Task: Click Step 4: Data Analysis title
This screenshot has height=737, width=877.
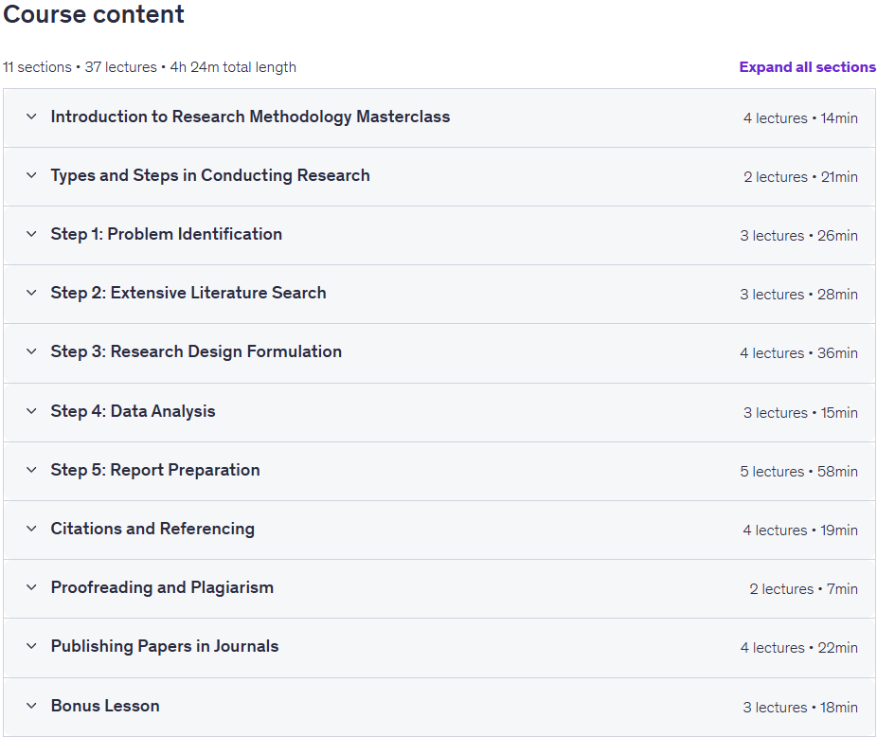Action: (x=134, y=411)
